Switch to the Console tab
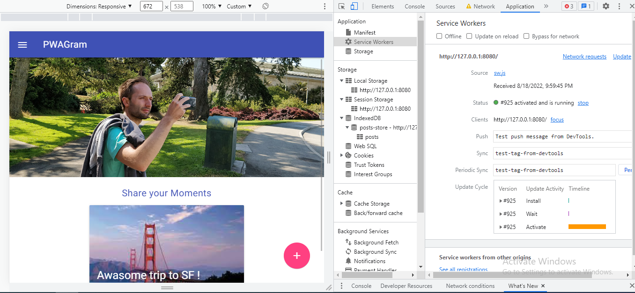 click(414, 7)
